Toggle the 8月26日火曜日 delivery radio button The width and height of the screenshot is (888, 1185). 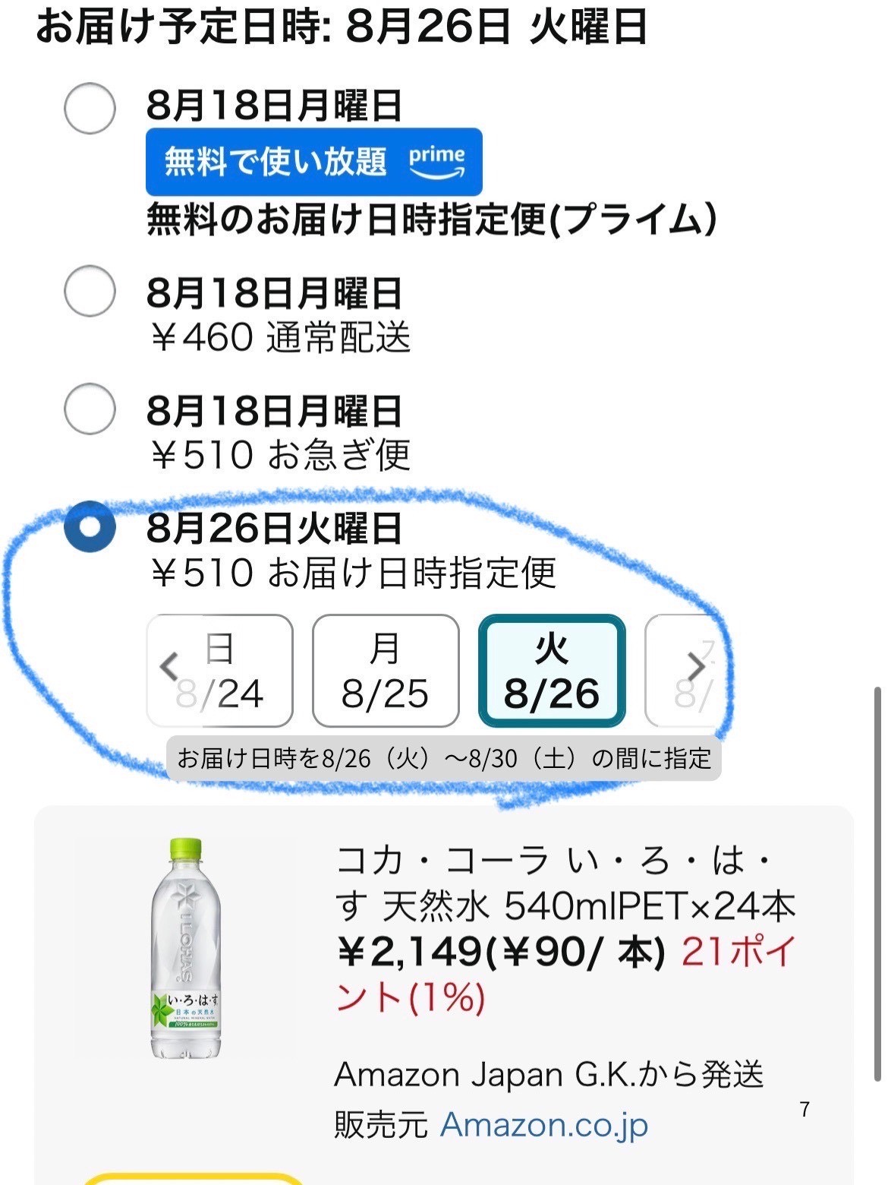(x=90, y=526)
